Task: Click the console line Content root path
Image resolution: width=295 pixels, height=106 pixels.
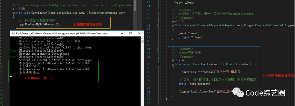Action: [x=55, y=60]
